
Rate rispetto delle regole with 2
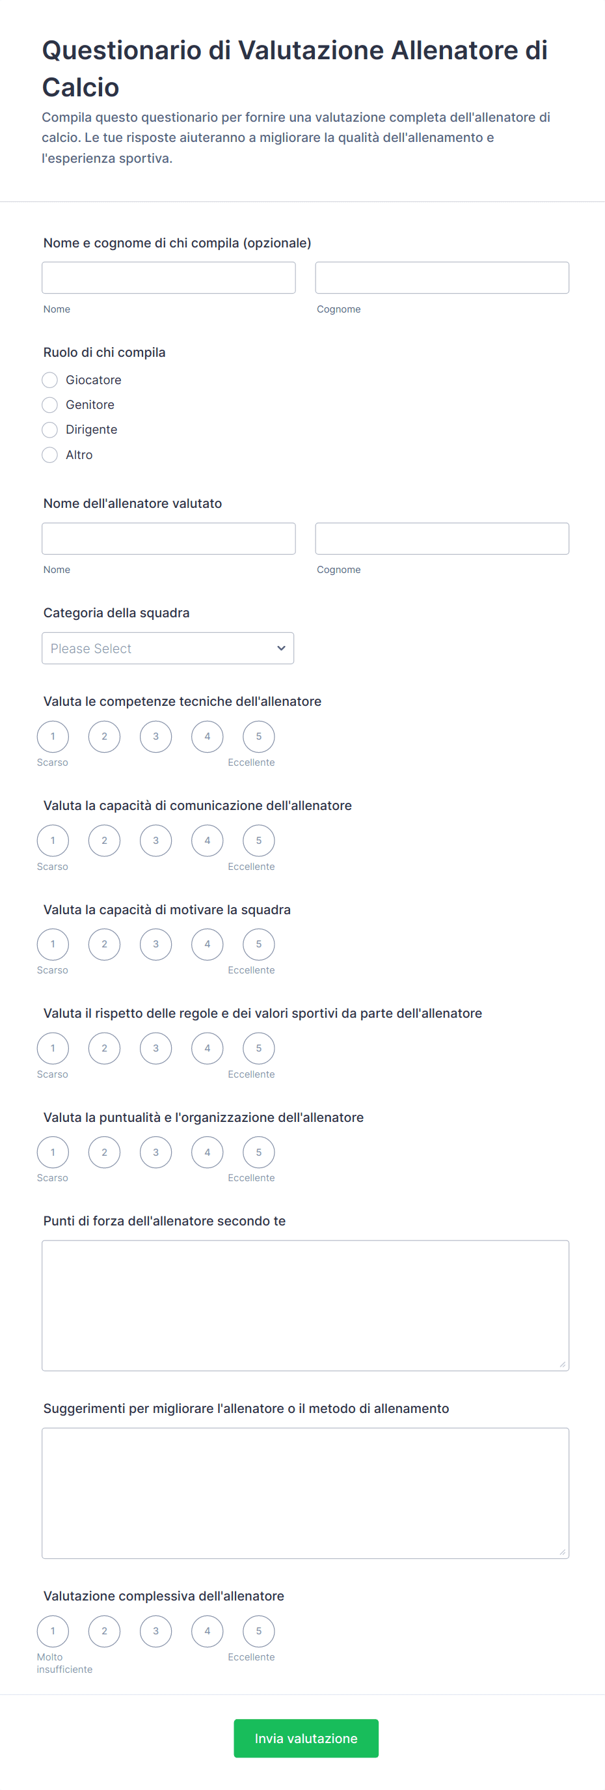click(x=104, y=1048)
